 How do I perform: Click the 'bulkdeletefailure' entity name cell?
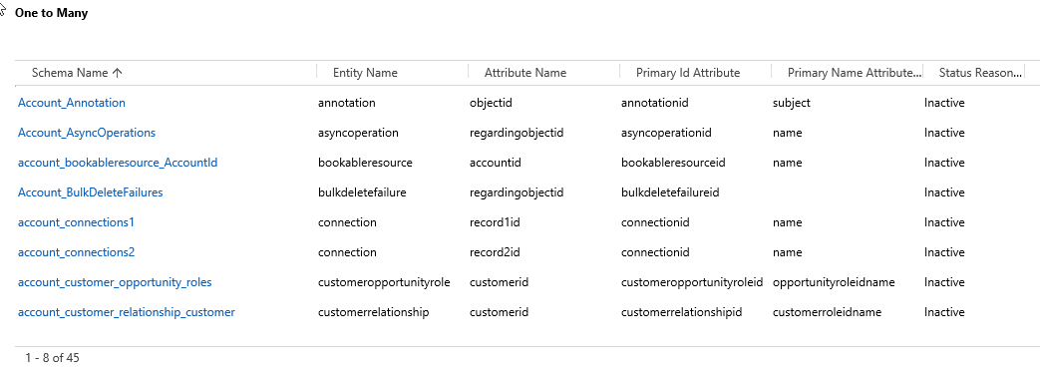click(362, 192)
